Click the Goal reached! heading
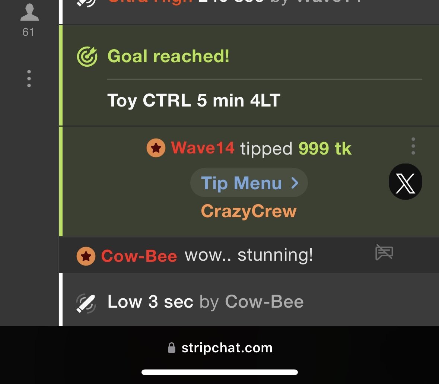This screenshot has width=439, height=384. tap(168, 57)
